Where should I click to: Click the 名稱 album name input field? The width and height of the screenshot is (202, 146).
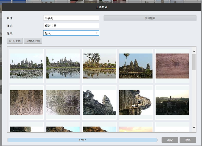pos(71,18)
